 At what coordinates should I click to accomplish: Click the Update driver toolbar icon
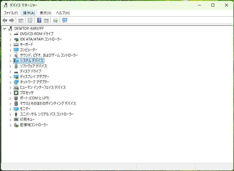point(56,20)
